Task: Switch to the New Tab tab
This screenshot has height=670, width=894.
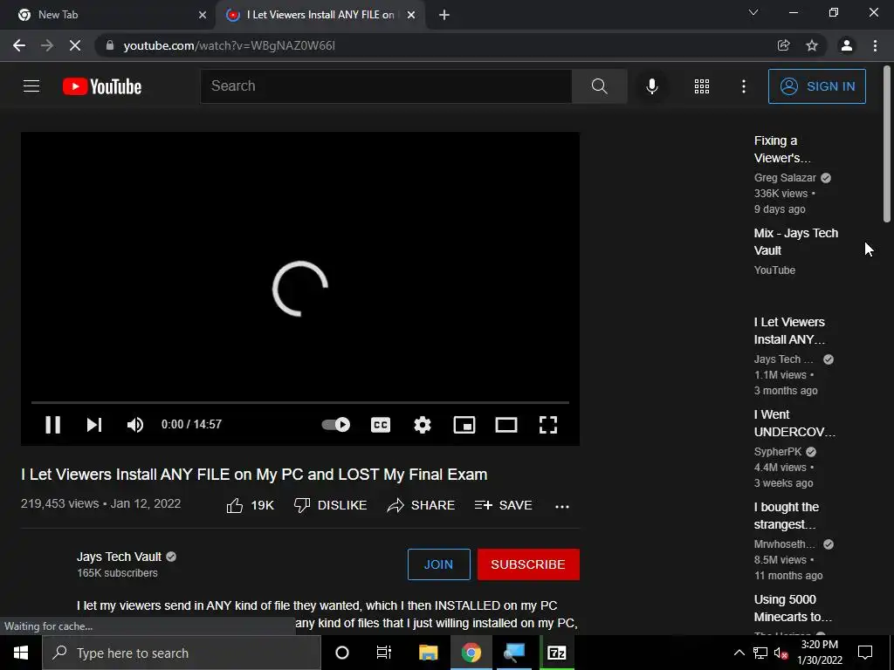Action: click(x=108, y=15)
